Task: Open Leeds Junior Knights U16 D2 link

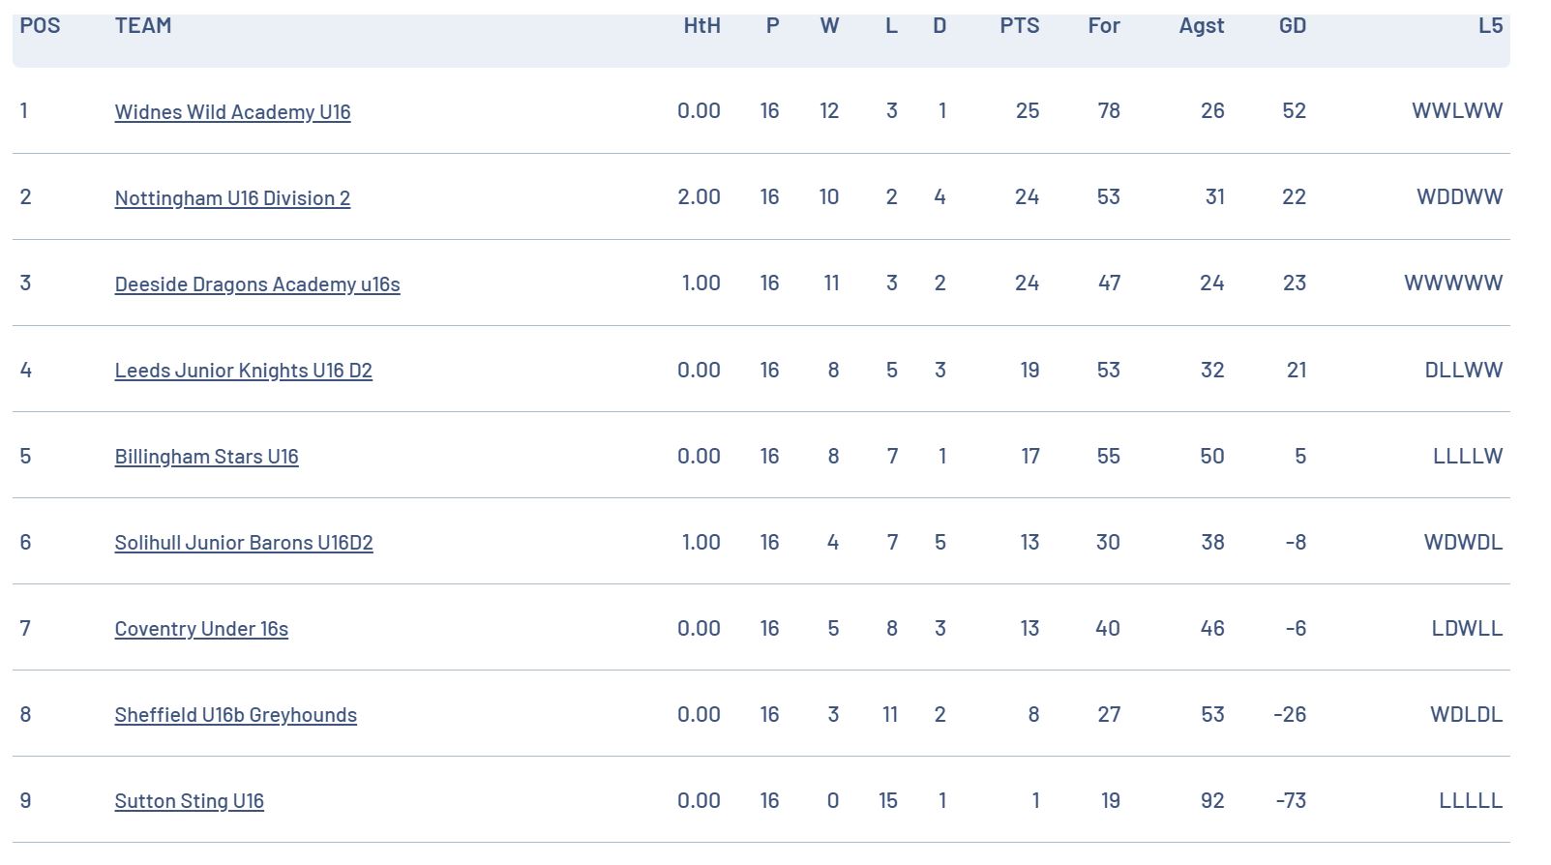Action: pos(243,370)
